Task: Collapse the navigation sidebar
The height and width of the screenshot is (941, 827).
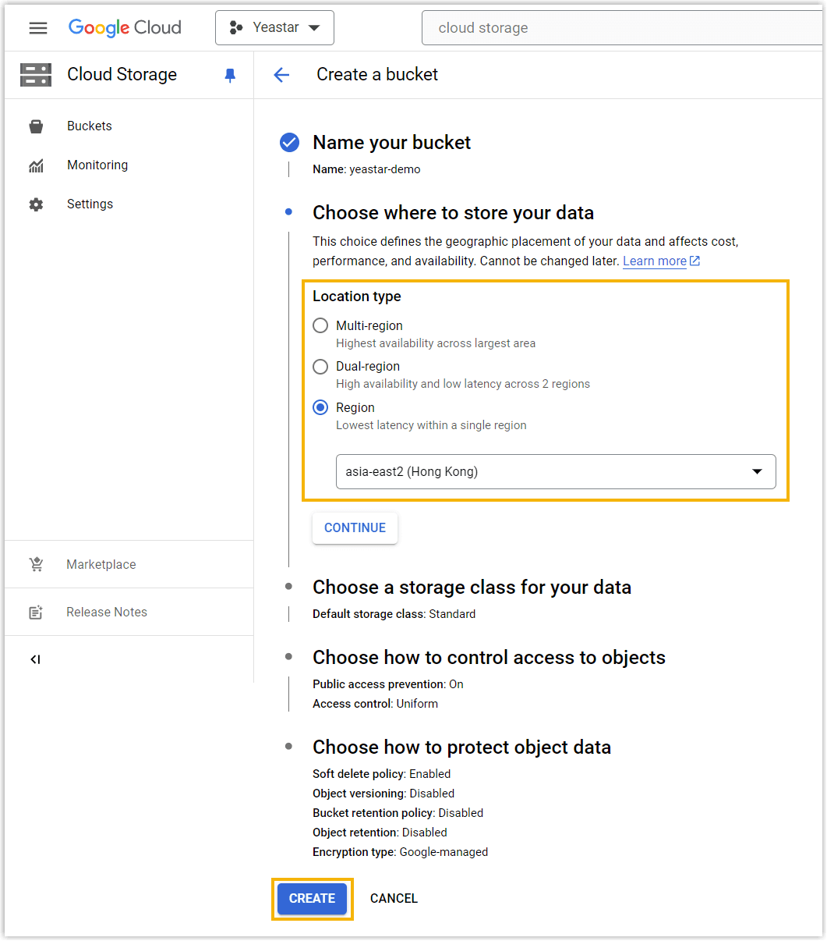Action: [x=35, y=659]
